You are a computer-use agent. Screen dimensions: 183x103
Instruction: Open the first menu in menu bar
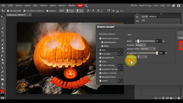(3, 5)
